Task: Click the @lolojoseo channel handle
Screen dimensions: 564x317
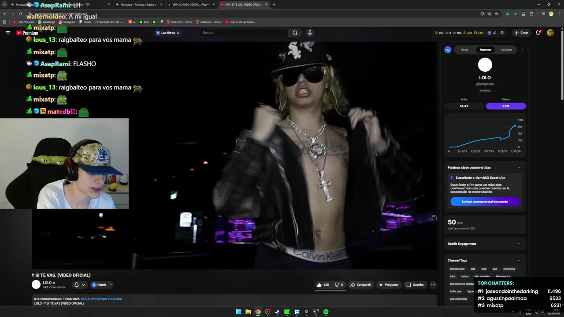Action: coord(485,84)
